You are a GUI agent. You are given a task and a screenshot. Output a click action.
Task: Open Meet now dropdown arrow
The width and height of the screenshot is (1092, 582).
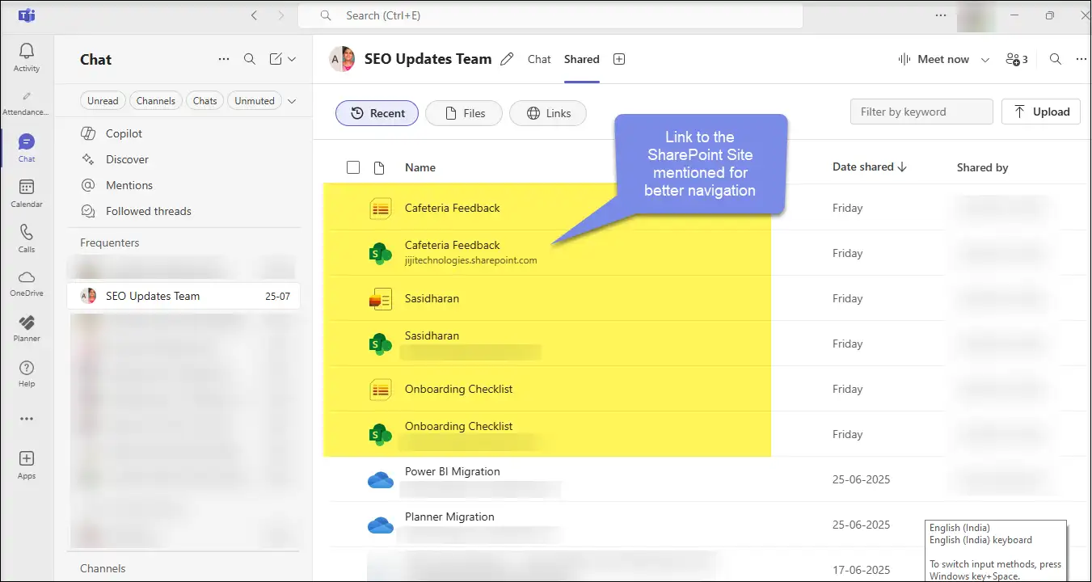point(985,59)
